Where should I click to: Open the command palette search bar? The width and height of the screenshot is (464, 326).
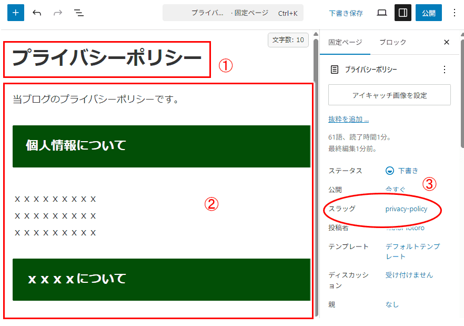click(233, 13)
